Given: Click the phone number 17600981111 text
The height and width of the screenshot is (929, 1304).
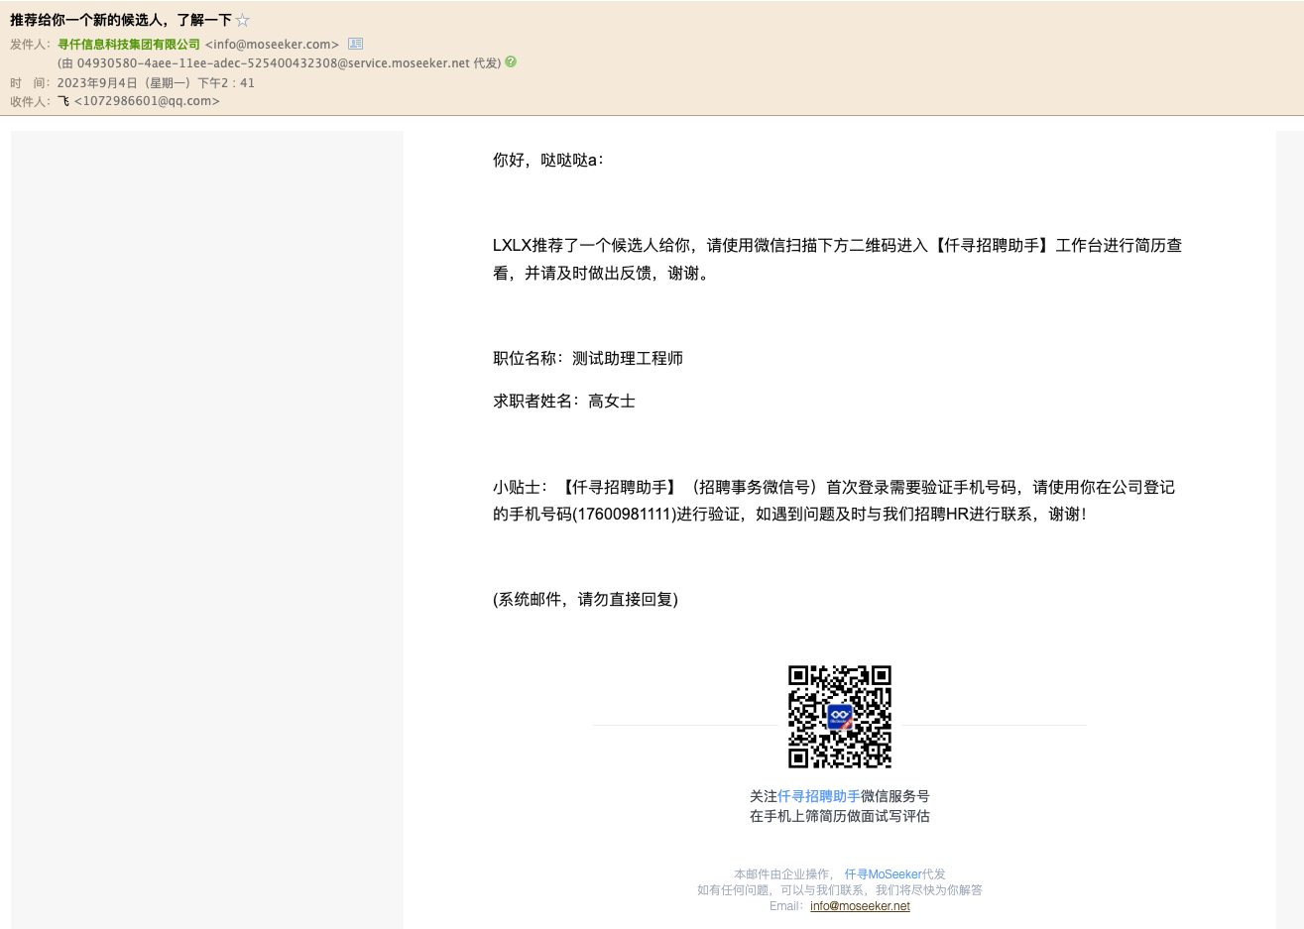Looking at the screenshot, I should pyautogui.click(x=625, y=514).
